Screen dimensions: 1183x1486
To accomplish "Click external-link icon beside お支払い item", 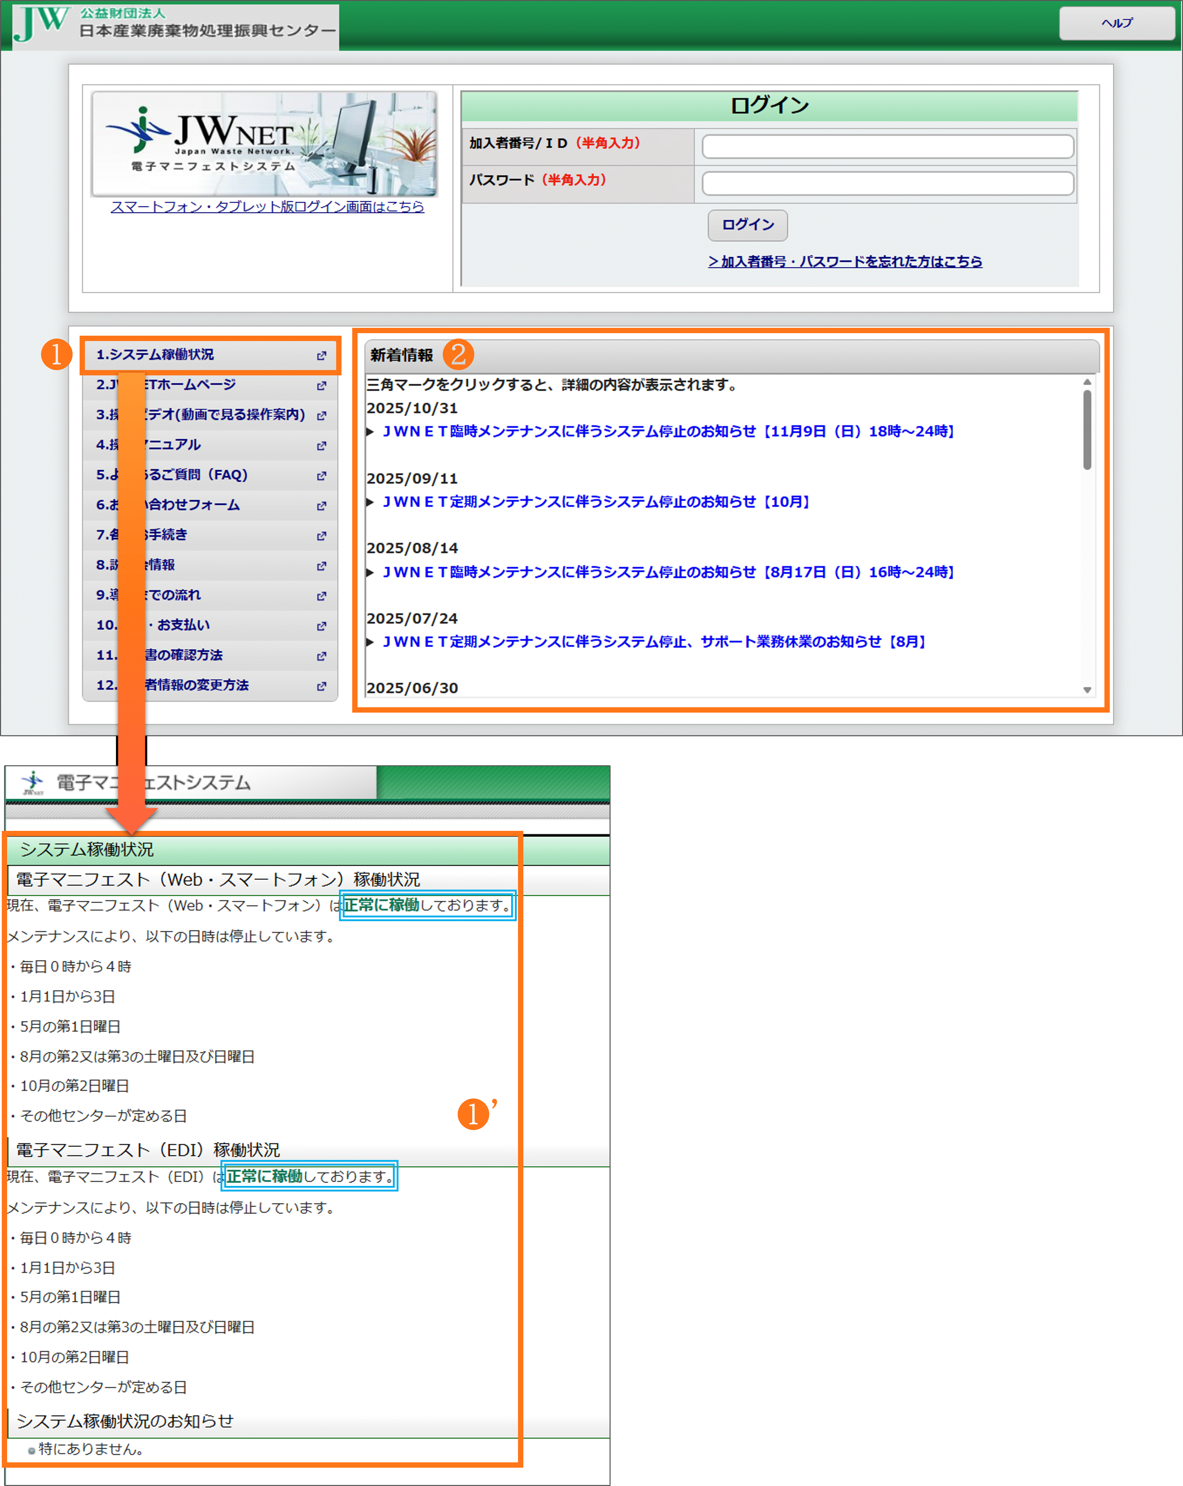I will pos(321,626).
